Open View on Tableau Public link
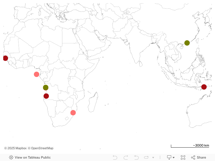Viewport: 215px width, 161px height. (x=33, y=158)
